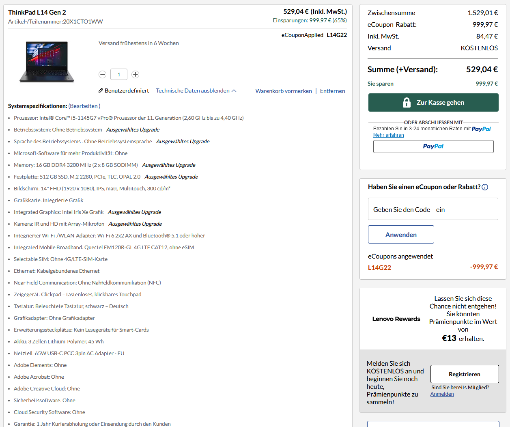Click the Lenovo Rewards logo

tap(396, 319)
